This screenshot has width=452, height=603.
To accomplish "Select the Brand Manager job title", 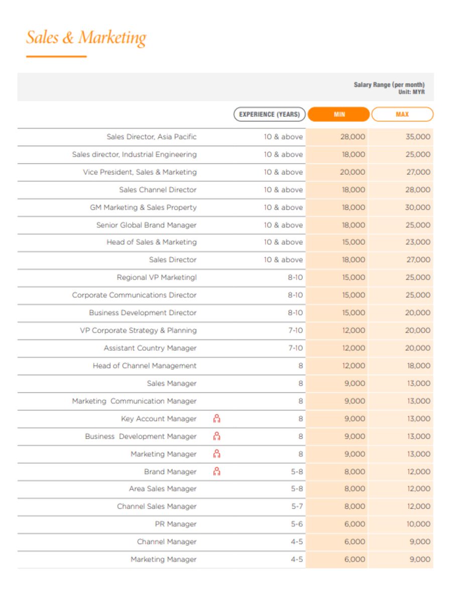I will (x=170, y=471).
